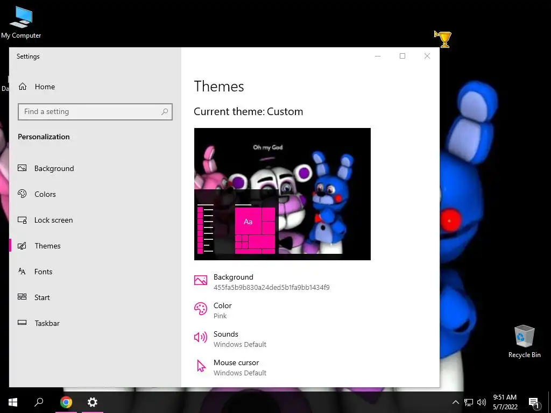Viewport: 551px width, 413px height.
Task: Click the Taskbar icon in sidebar
Action: [22, 323]
